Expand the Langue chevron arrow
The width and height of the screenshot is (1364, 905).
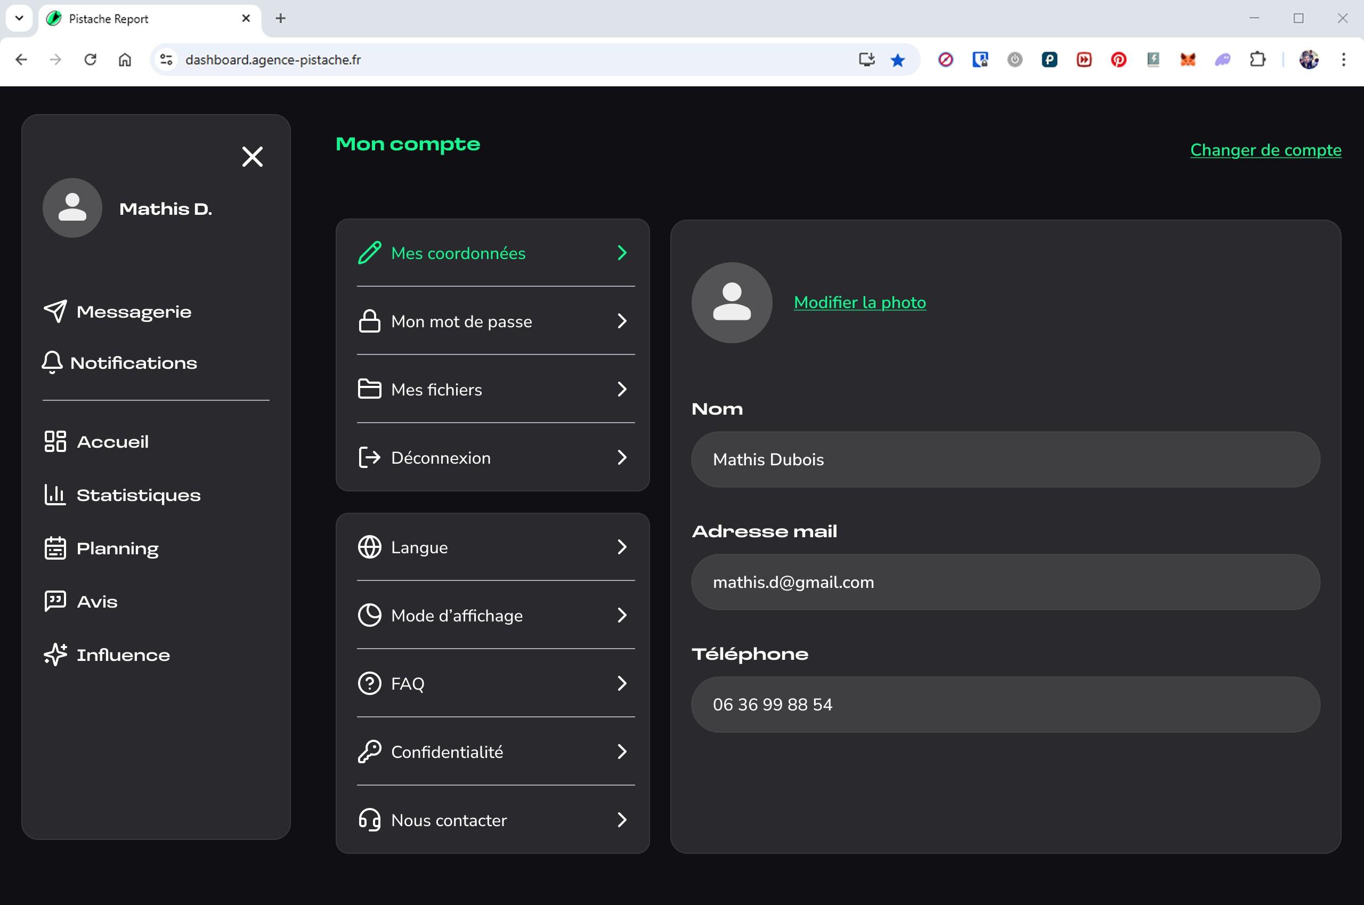click(x=621, y=547)
